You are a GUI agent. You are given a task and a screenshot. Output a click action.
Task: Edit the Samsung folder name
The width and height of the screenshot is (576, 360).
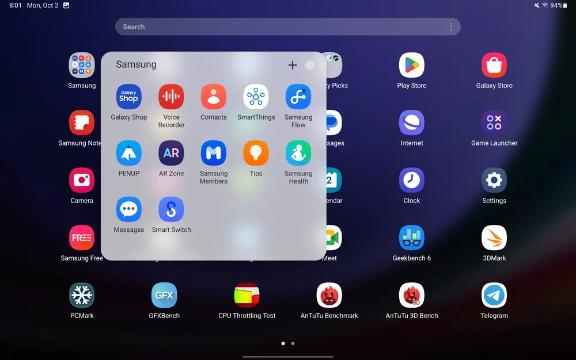point(137,64)
